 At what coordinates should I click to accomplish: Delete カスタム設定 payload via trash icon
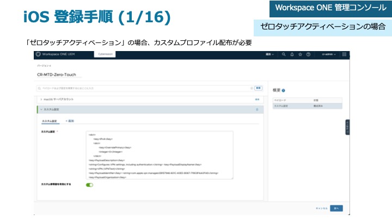pos(257,110)
